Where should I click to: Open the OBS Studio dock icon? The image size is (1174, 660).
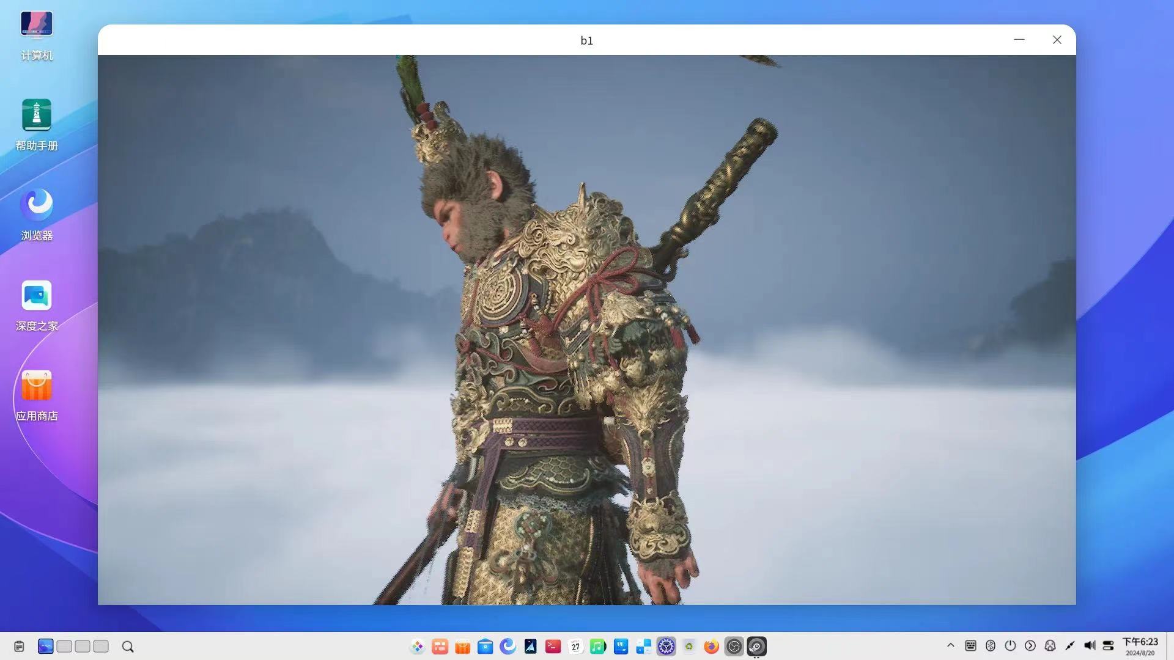[734, 647]
